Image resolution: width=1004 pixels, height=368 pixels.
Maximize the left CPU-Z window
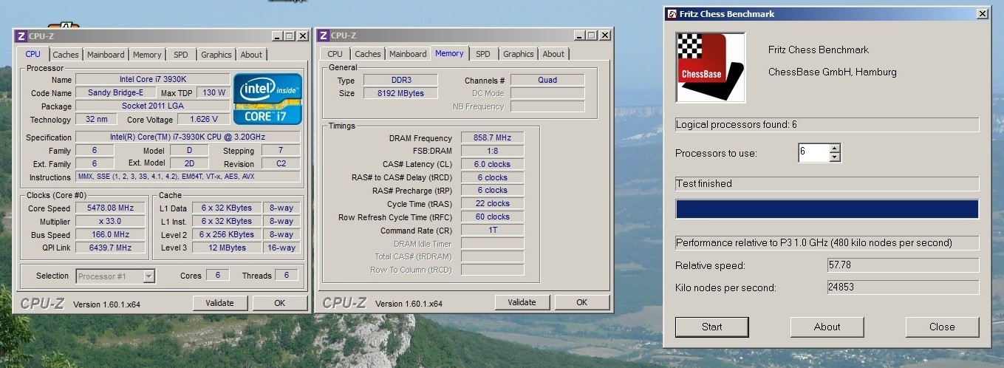(x=289, y=35)
